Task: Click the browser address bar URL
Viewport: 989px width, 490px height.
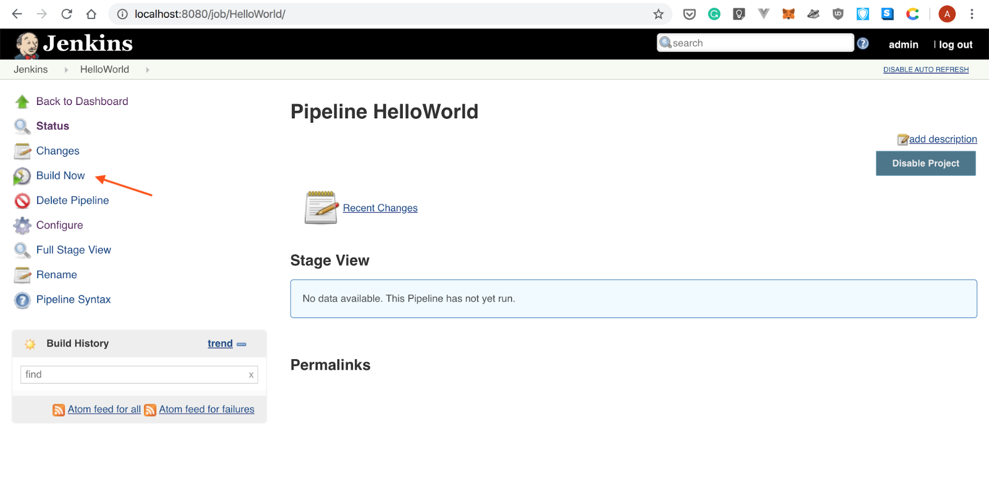Action: [210, 14]
